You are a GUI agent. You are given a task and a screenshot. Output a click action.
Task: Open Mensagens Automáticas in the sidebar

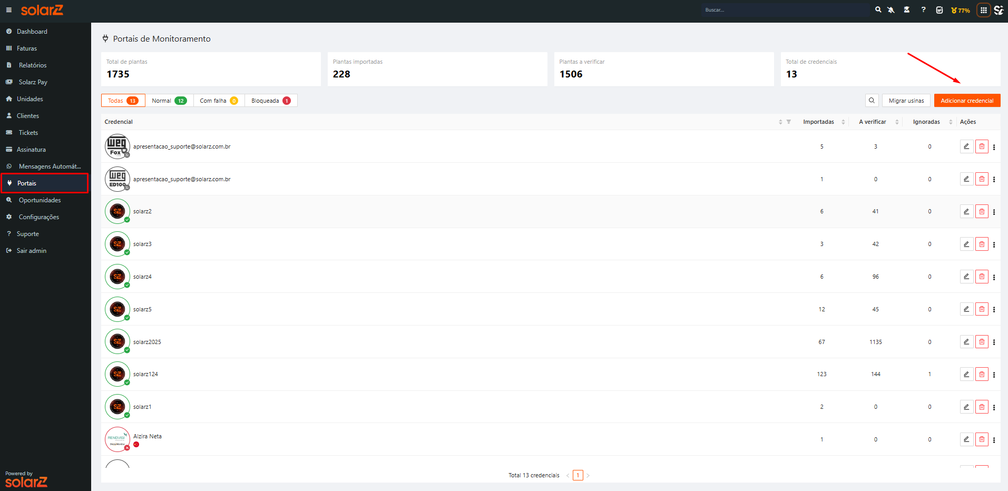(45, 166)
